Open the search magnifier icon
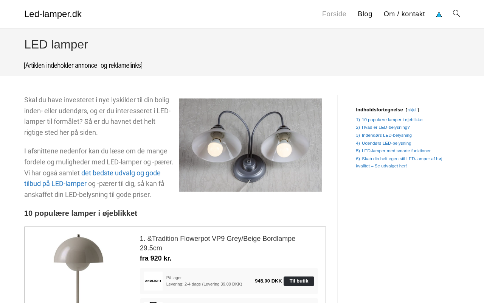The width and height of the screenshot is (484, 303). [x=456, y=14]
